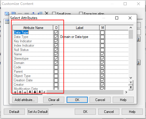Click Cancel in Select Attributes dialog
The image size is (146, 119).
coord(100,100)
